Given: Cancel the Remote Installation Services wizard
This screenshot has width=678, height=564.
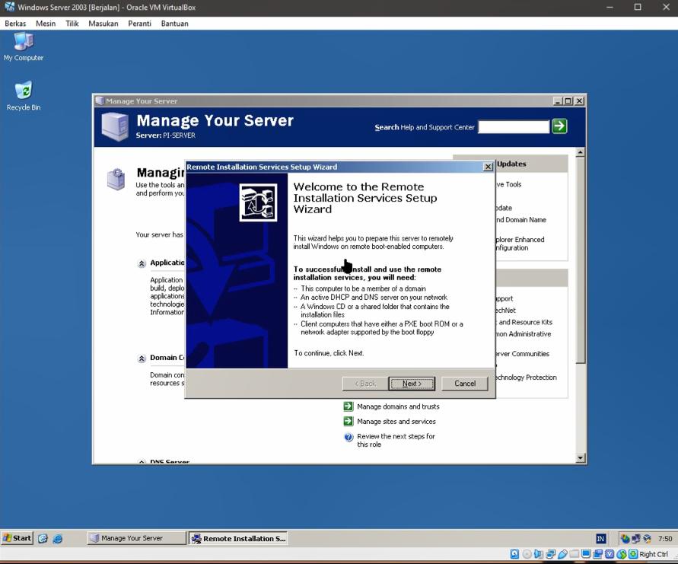Looking at the screenshot, I should tap(465, 383).
